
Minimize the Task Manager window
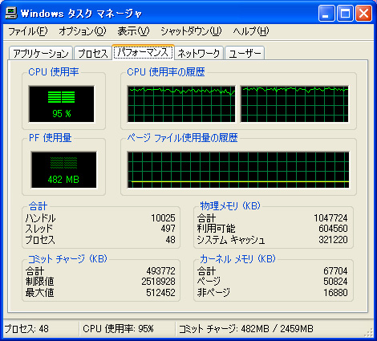click(x=326, y=13)
